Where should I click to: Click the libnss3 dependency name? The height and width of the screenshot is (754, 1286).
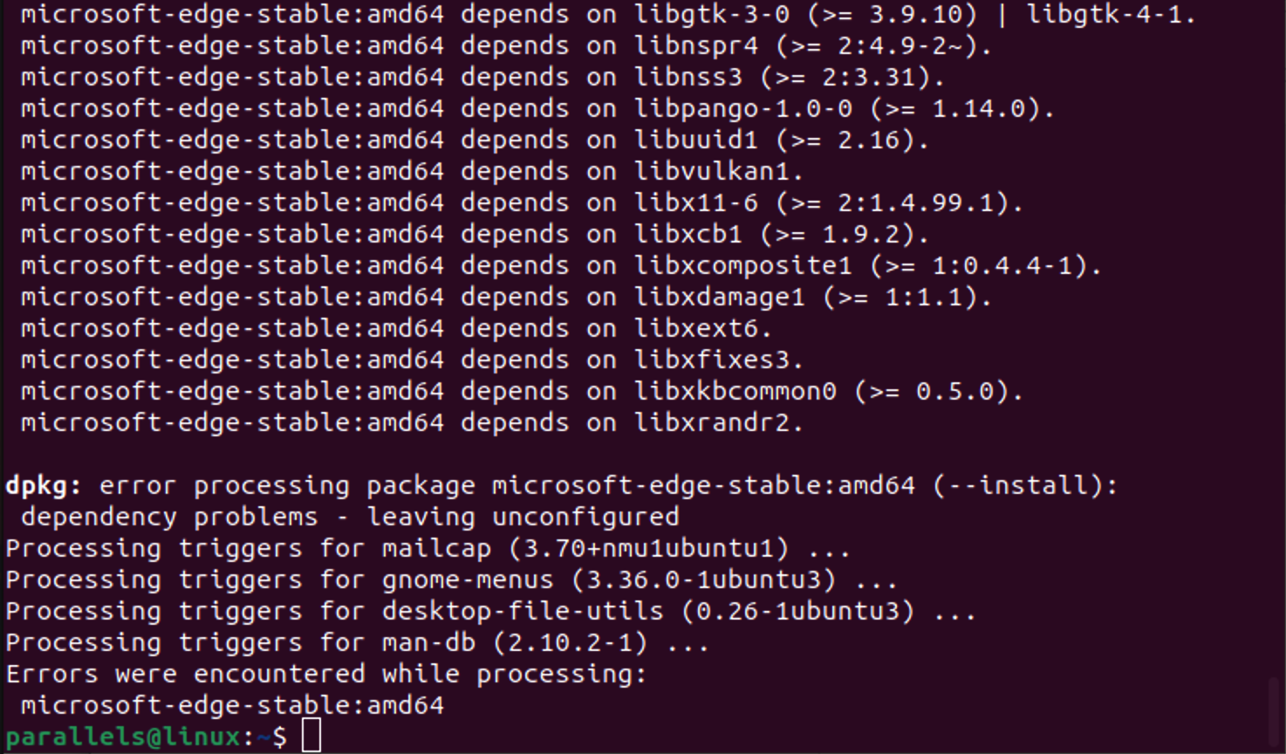click(687, 77)
